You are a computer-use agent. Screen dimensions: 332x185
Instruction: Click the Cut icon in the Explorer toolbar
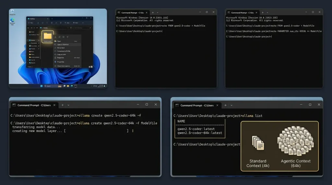pos(38,23)
